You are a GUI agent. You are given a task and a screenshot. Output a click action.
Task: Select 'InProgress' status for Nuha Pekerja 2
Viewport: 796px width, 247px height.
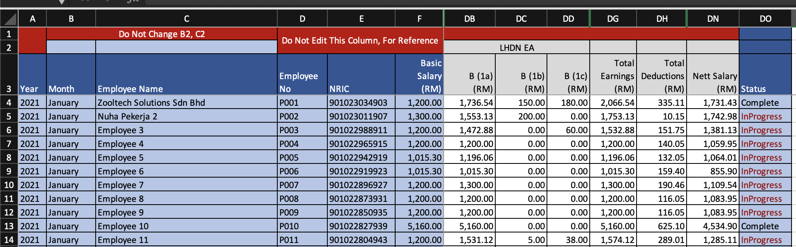point(765,116)
